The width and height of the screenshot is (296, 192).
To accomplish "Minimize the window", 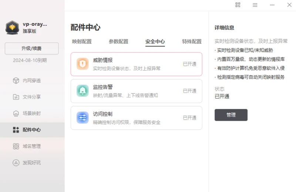I will click(272, 5).
